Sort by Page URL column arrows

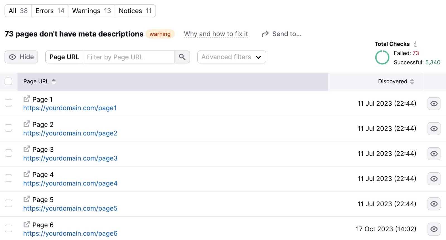[x=54, y=81]
